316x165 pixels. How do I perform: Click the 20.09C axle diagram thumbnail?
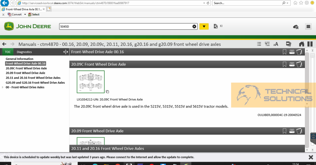point(90,82)
